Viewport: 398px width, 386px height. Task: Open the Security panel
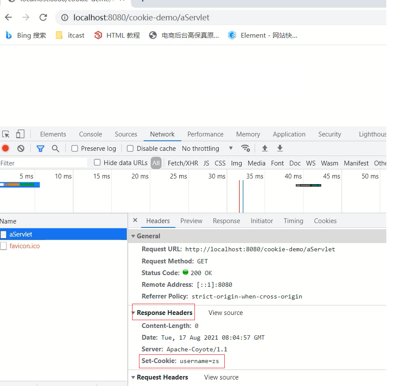[x=330, y=134]
